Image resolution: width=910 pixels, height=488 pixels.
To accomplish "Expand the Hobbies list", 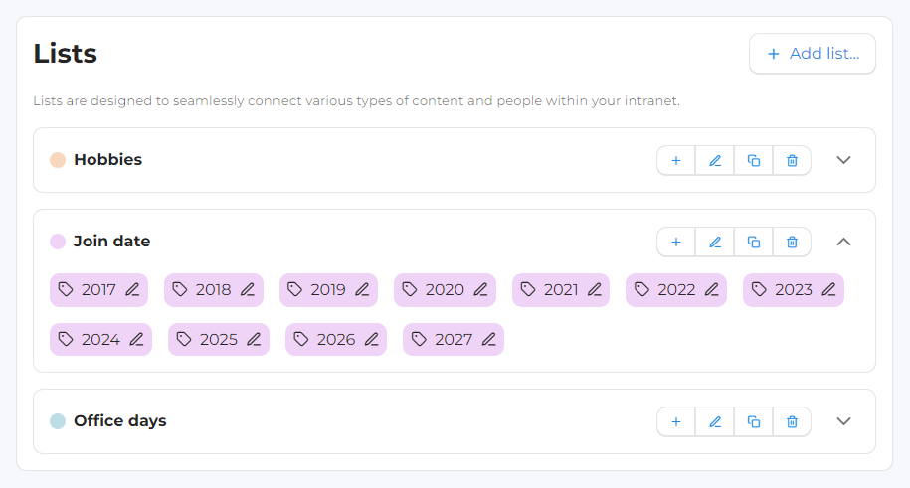I will [843, 160].
